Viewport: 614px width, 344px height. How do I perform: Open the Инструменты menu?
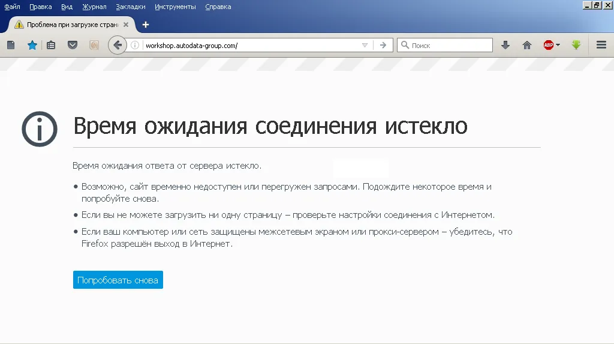175,7
